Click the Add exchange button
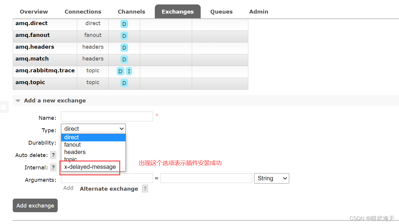Image resolution: width=399 pixels, height=224 pixels. tap(35, 205)
